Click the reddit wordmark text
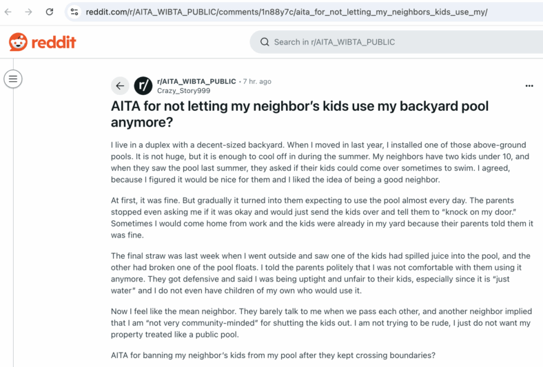 click(54, 42)
